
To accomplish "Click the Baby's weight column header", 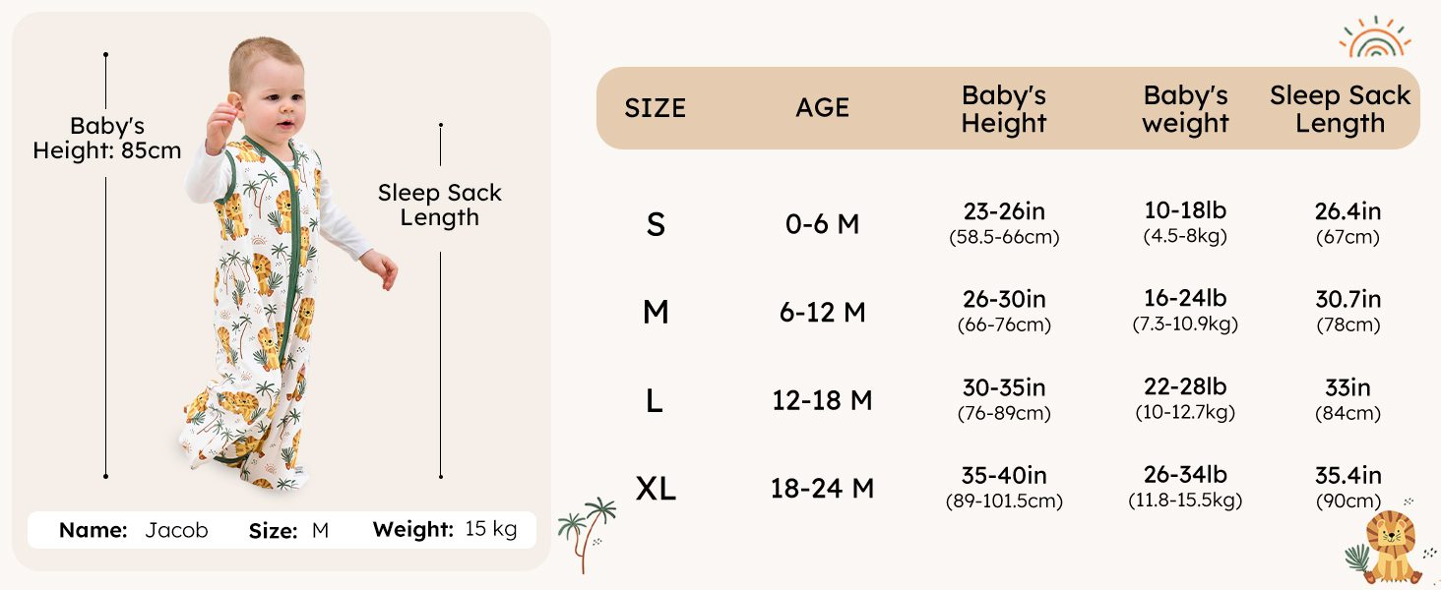I will pyautogui.click(x=1185, y=109).
